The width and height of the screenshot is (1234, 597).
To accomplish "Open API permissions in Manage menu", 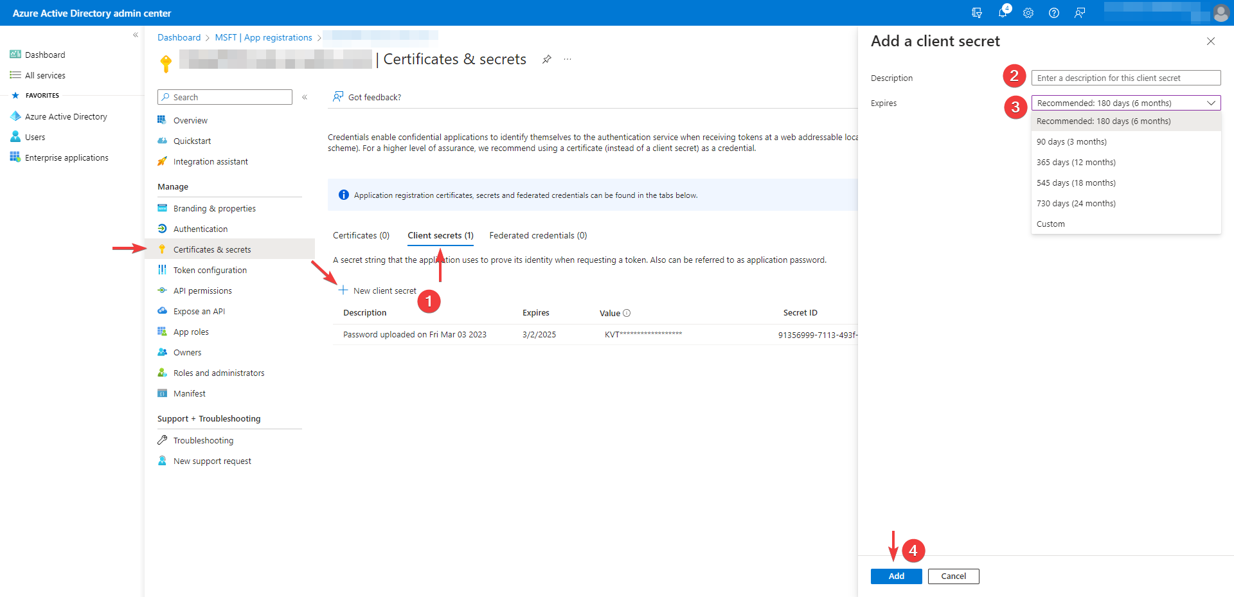I will tap(202, 291).
